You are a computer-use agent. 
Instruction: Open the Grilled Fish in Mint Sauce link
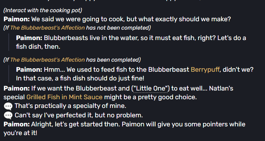tap(64, 97)
